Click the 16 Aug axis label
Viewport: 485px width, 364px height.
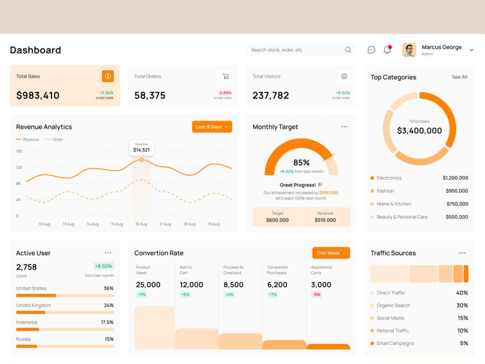pos(141,224)
